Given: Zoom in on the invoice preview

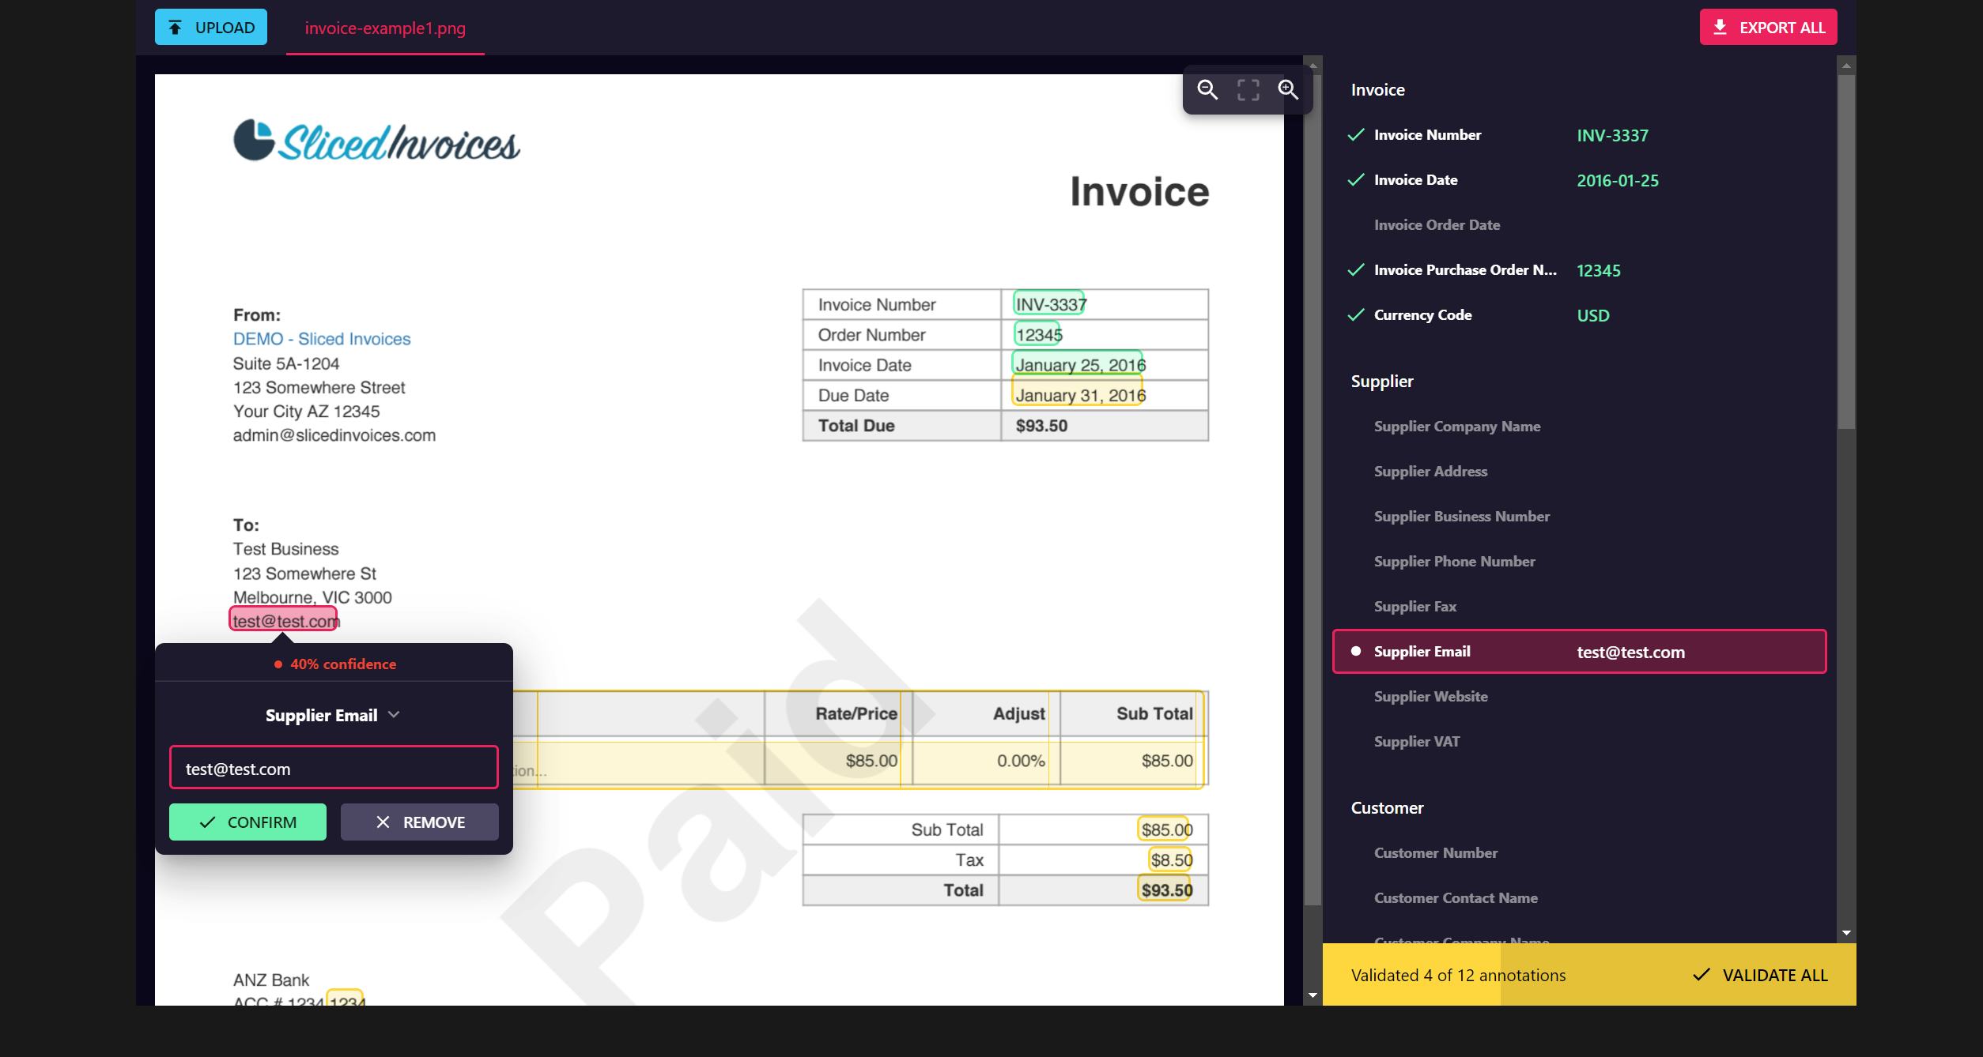Looking at the screenshot, I should [1287, 90].
